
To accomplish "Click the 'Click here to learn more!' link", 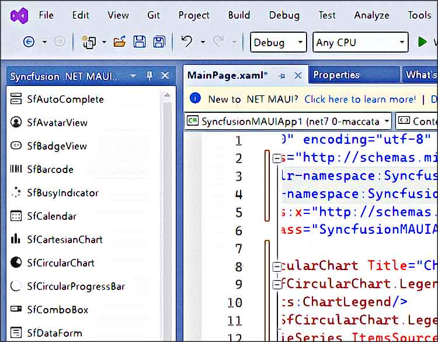I will [x=360, y=99].
